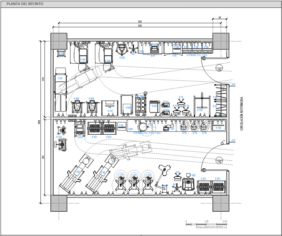
Task: Select the E 261 equipment box
Action: coord(155,106)
